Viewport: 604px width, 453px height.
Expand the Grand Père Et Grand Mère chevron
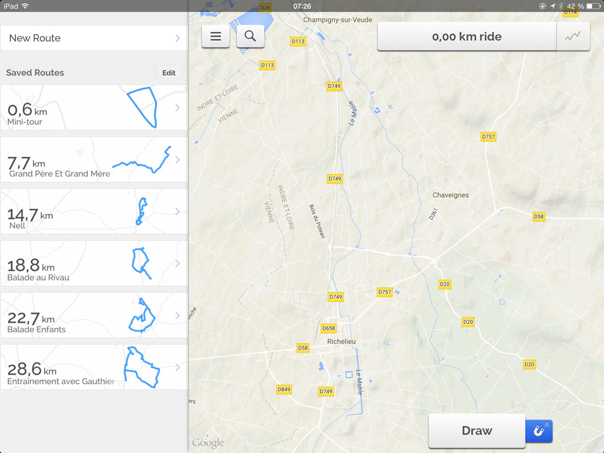pos(177,159)
